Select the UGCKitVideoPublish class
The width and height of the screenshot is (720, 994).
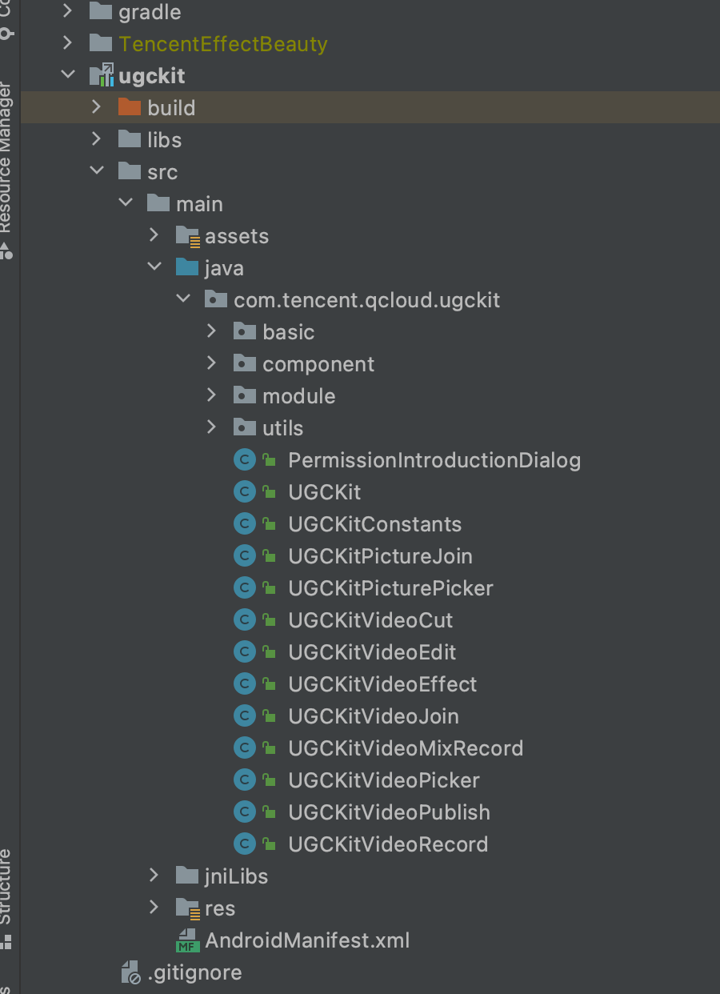tap(389, 812)
